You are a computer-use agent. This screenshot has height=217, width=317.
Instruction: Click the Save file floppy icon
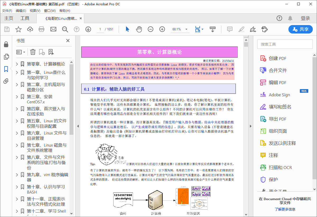(7, 29)
